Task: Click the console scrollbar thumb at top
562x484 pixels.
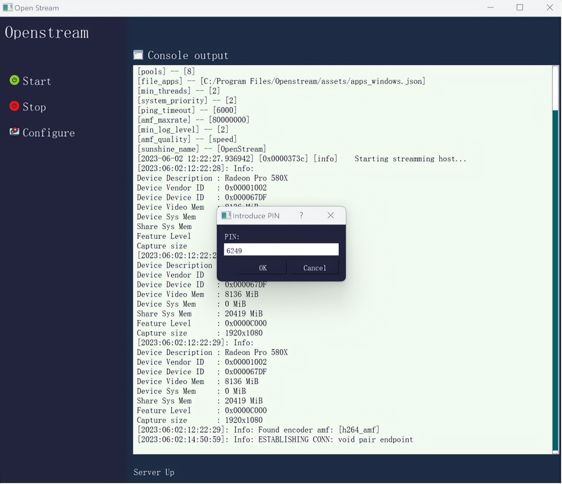Action: [555, 87]
